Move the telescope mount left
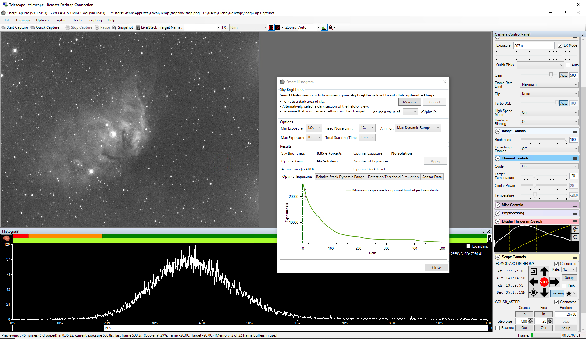Screen dimensions: 586x339 pyautogui.click(x=534, y=282)
